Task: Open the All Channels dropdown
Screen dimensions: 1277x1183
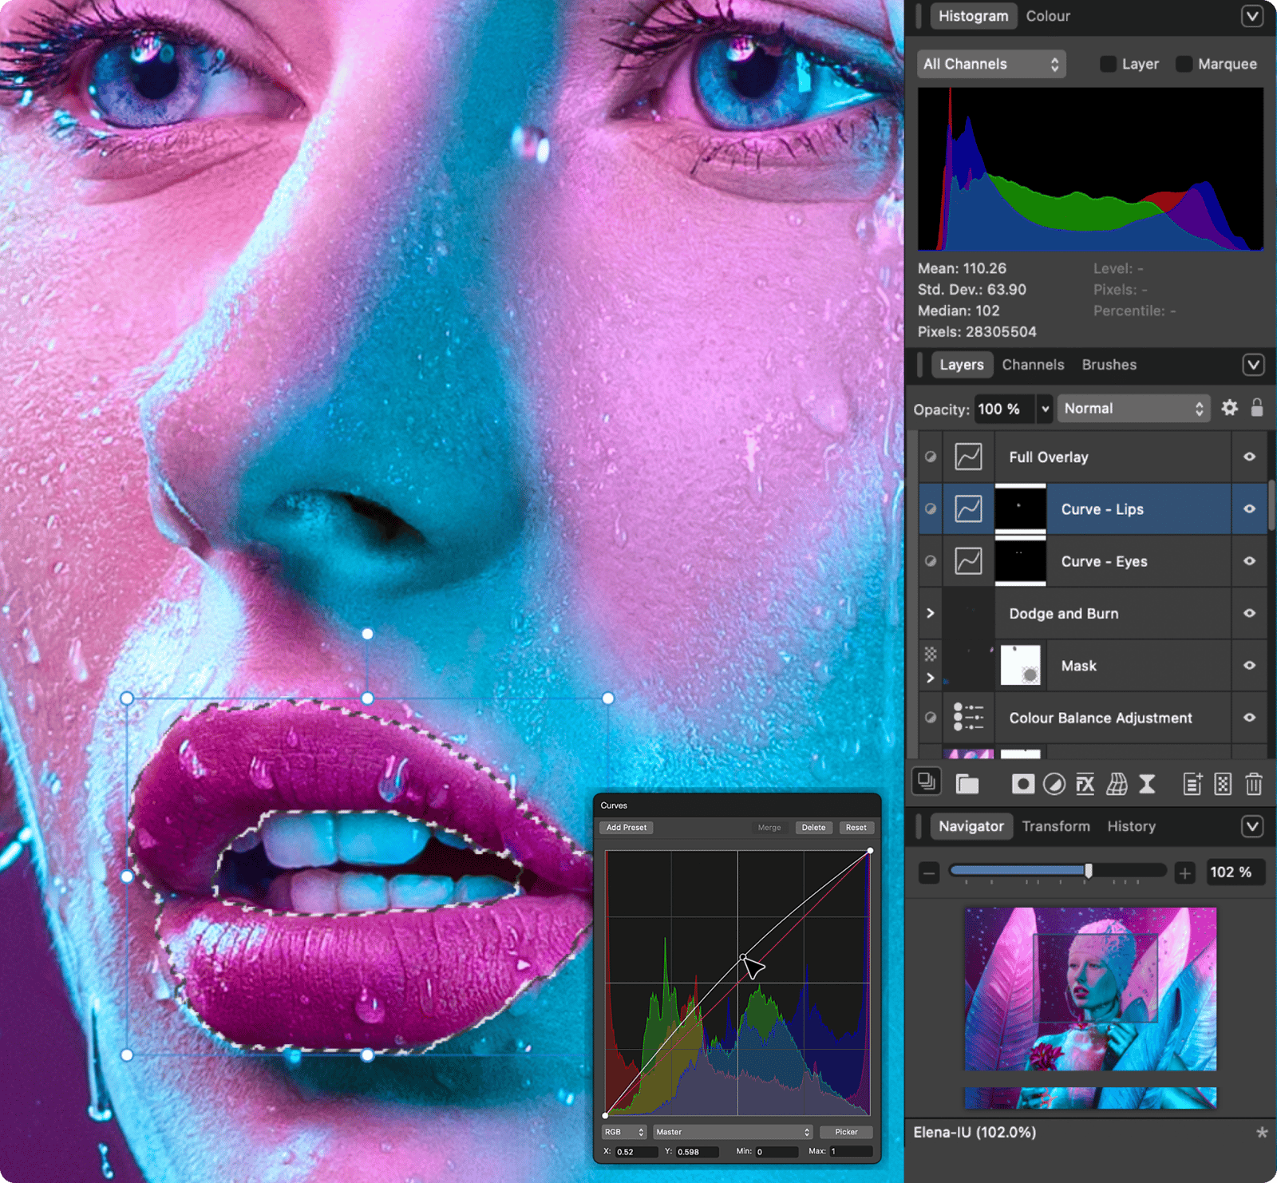Action: (990, 64)
